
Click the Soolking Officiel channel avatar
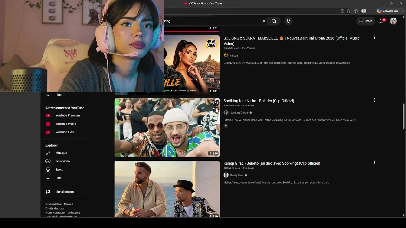tap(226, 112)
